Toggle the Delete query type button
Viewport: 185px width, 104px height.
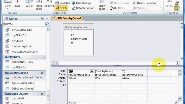point(62,8)
